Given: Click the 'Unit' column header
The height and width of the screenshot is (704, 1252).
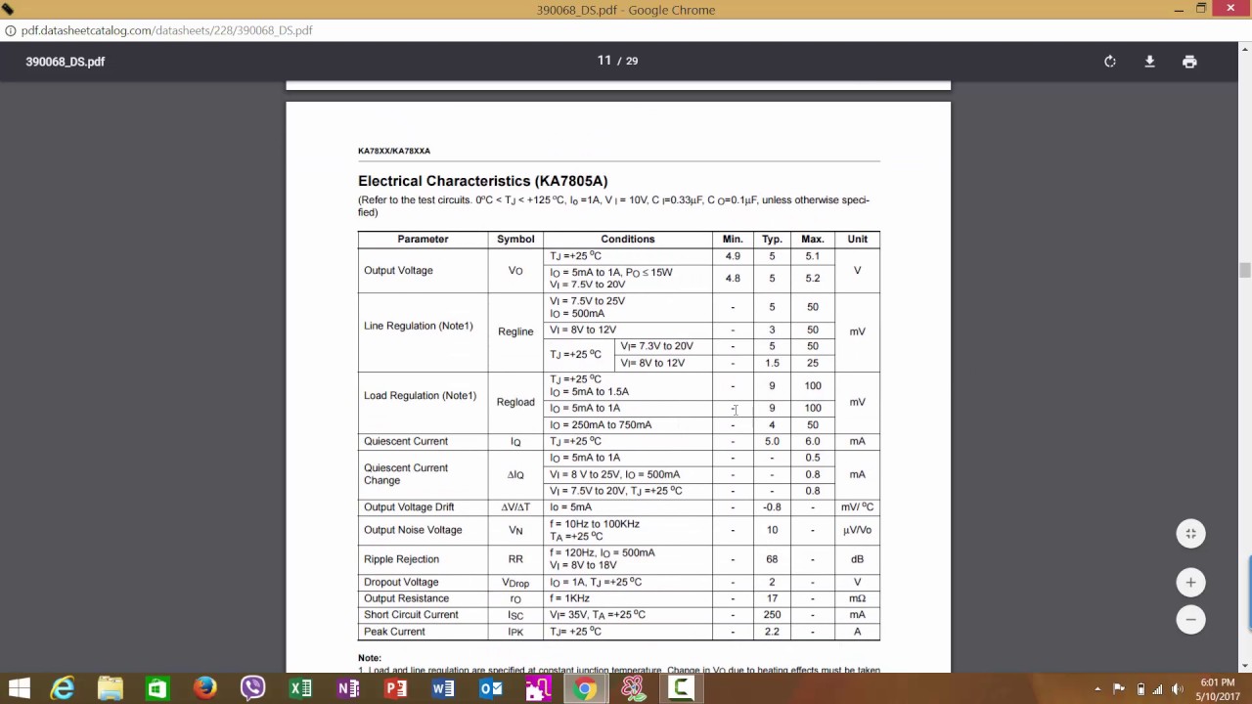Looking at the screenshot, I should point(858,239).
